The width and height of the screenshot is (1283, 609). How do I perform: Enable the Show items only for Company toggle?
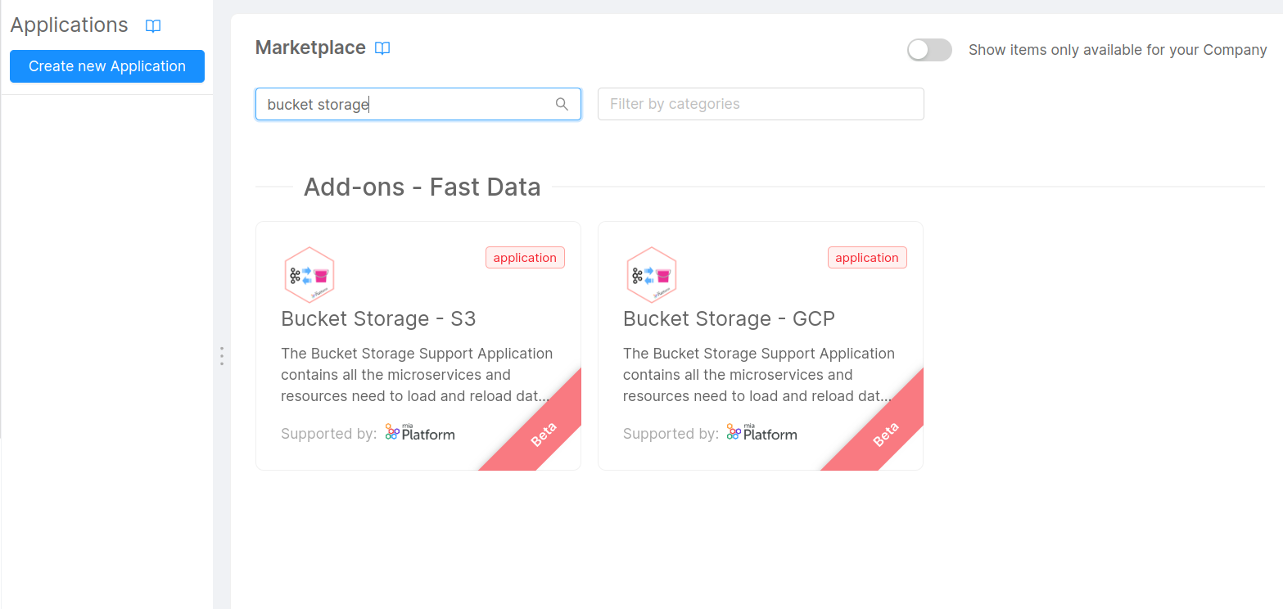coord(929,50)
